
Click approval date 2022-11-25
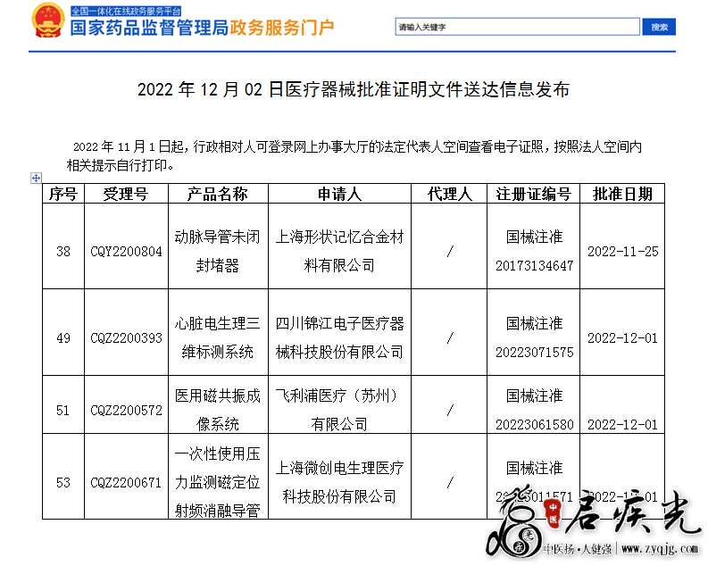622,252
